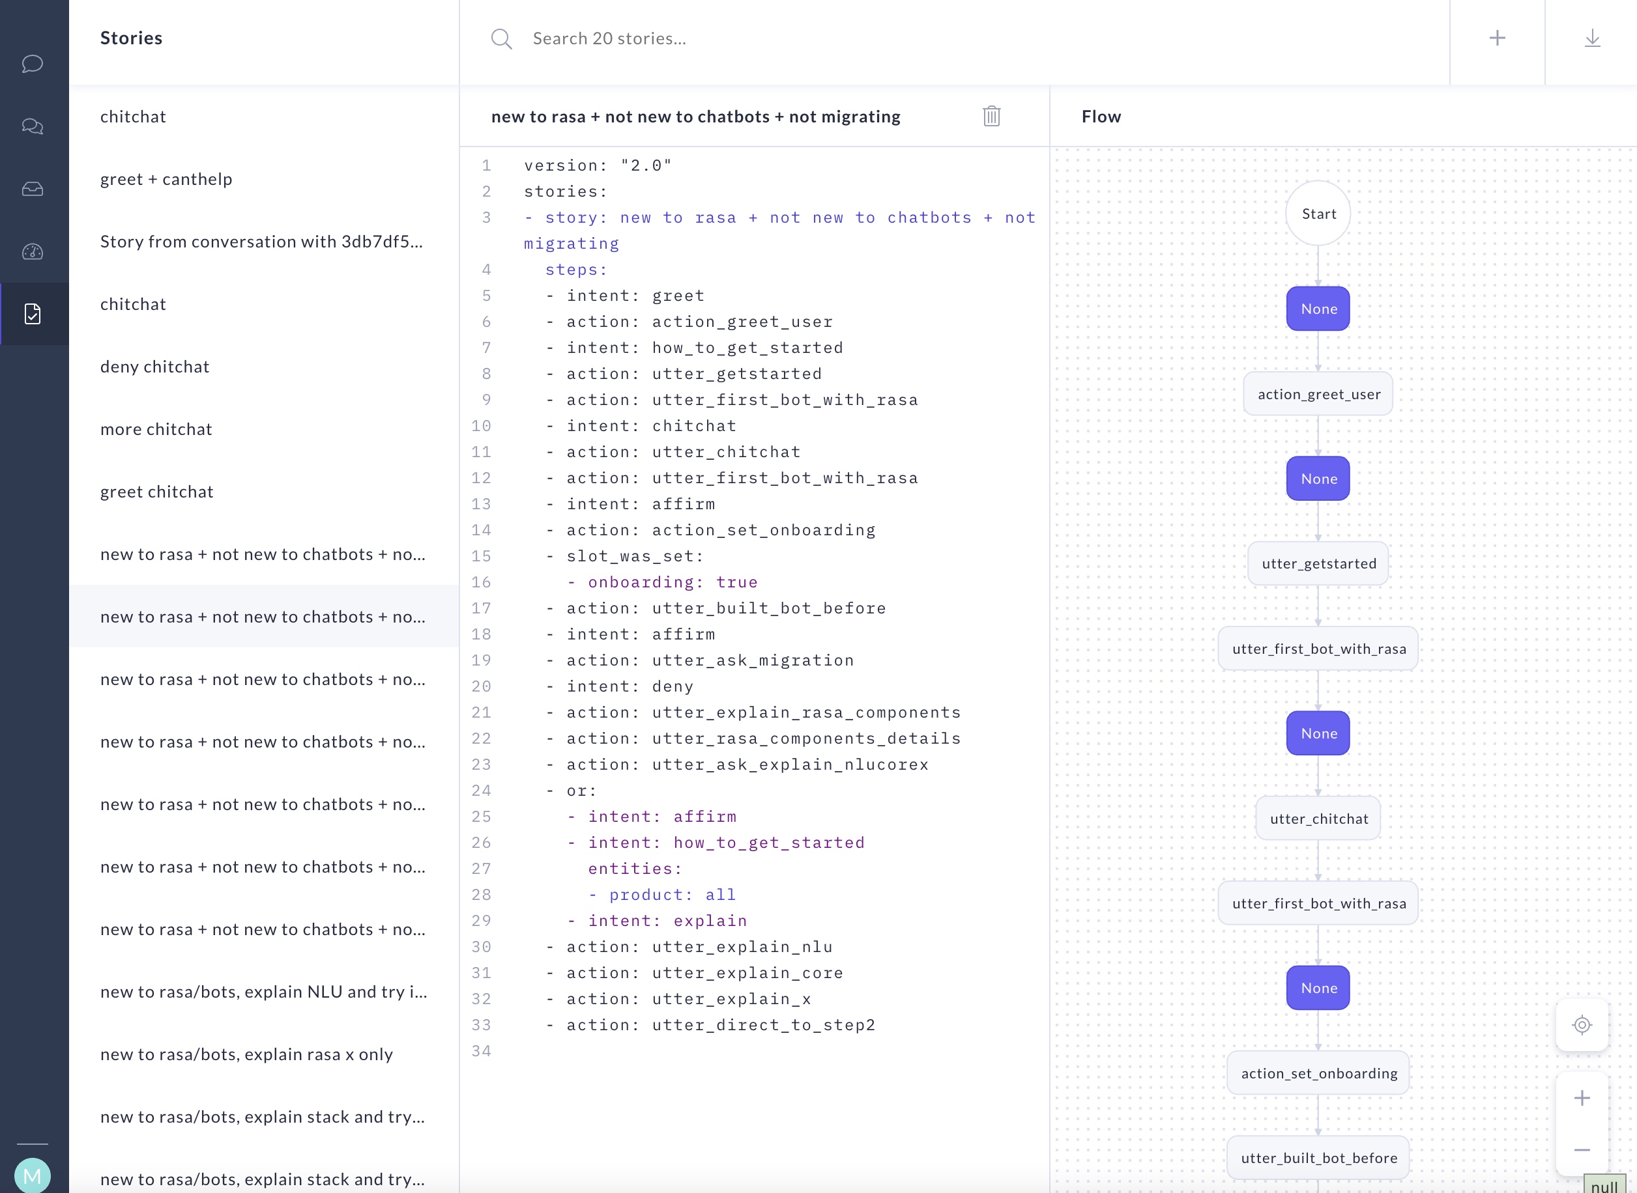Open the NLU inbox sidebar icon
Image resolution: width=1637 pixels, height=1193 pixels.
coord(33,189)
